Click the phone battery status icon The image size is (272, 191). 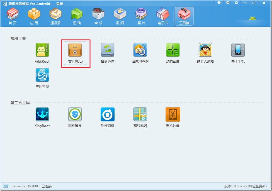point(6,186)
